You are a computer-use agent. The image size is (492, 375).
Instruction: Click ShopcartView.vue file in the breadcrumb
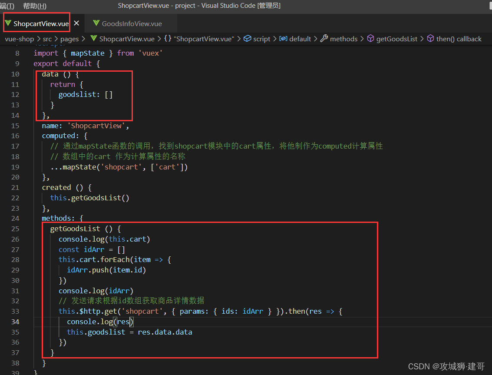coord(127,39)
